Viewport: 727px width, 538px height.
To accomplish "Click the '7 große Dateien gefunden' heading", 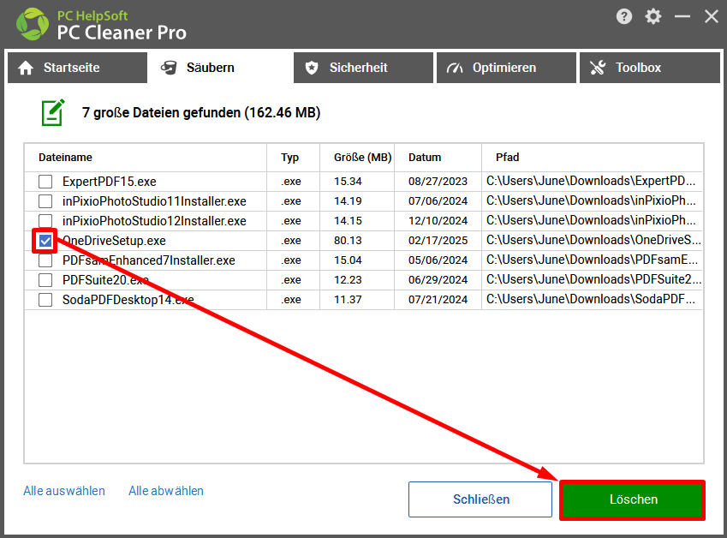I will pyautogui.click(x=201, y=113).
